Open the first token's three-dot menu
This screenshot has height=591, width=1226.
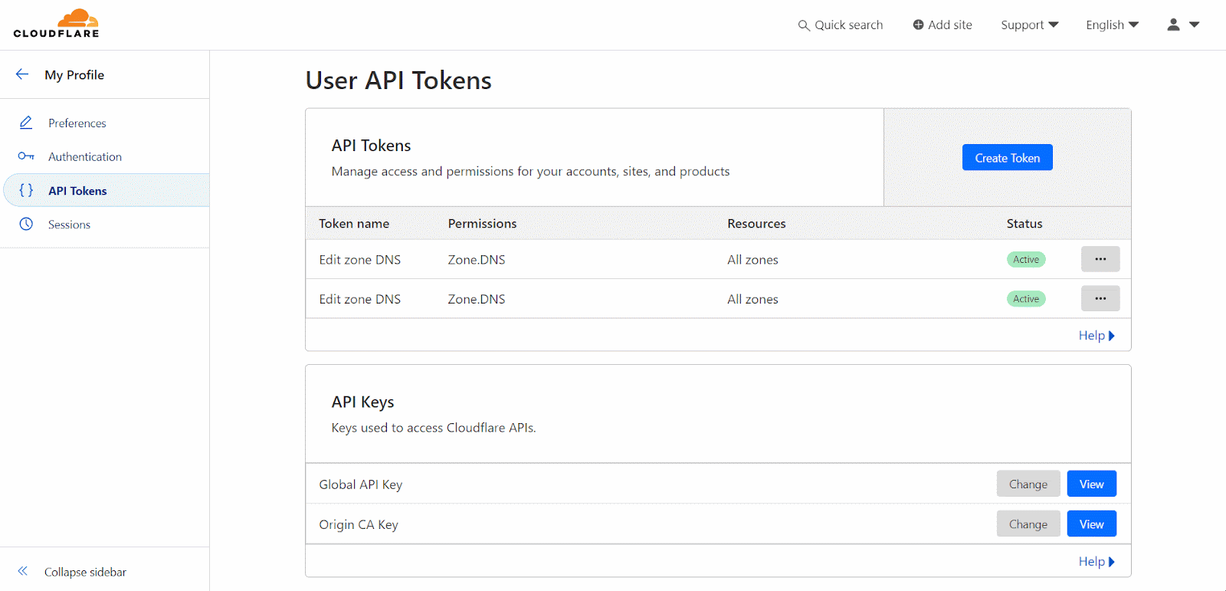1100,259
